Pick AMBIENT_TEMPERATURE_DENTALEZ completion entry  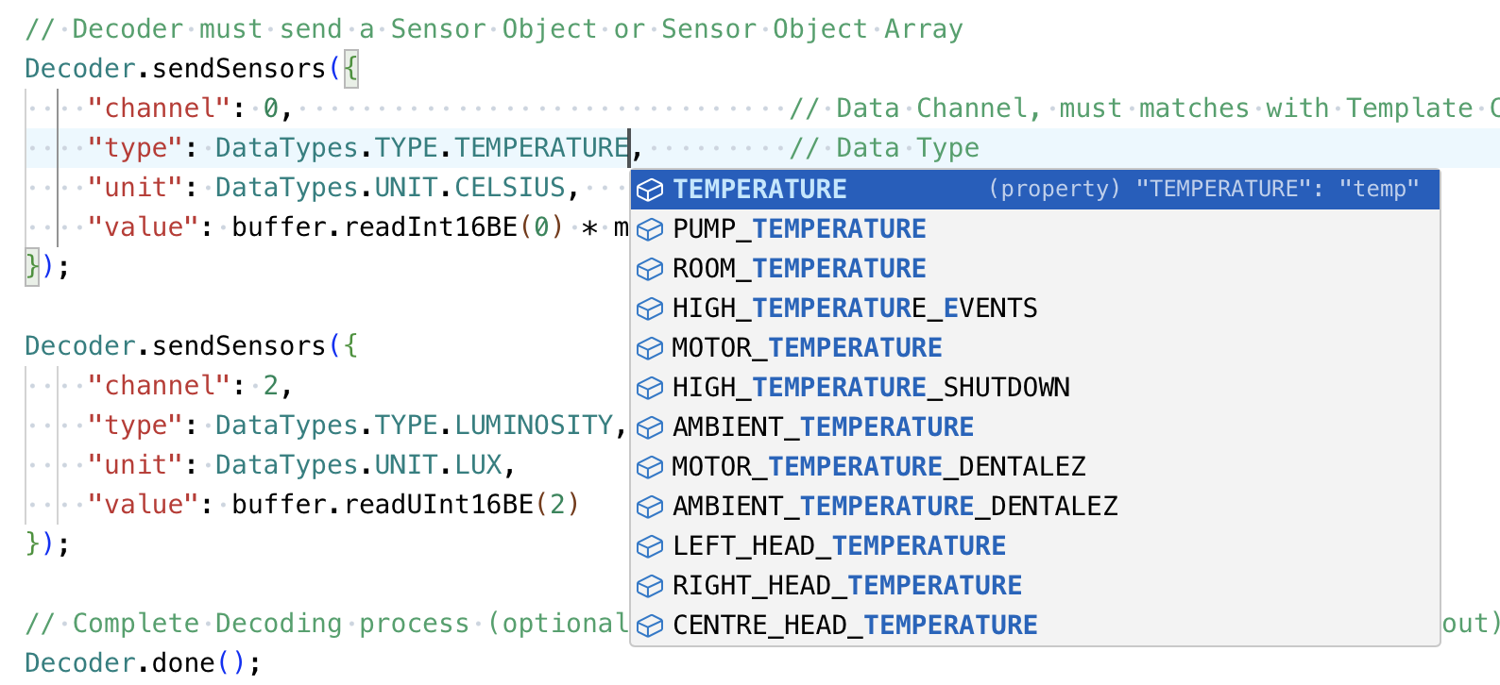895,507
